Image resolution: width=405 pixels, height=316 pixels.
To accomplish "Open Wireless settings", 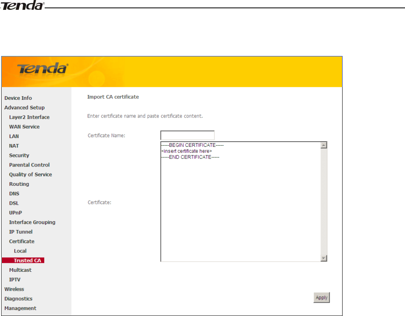I will point(14,289).
